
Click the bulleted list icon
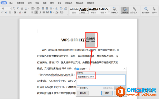(33, 8)
